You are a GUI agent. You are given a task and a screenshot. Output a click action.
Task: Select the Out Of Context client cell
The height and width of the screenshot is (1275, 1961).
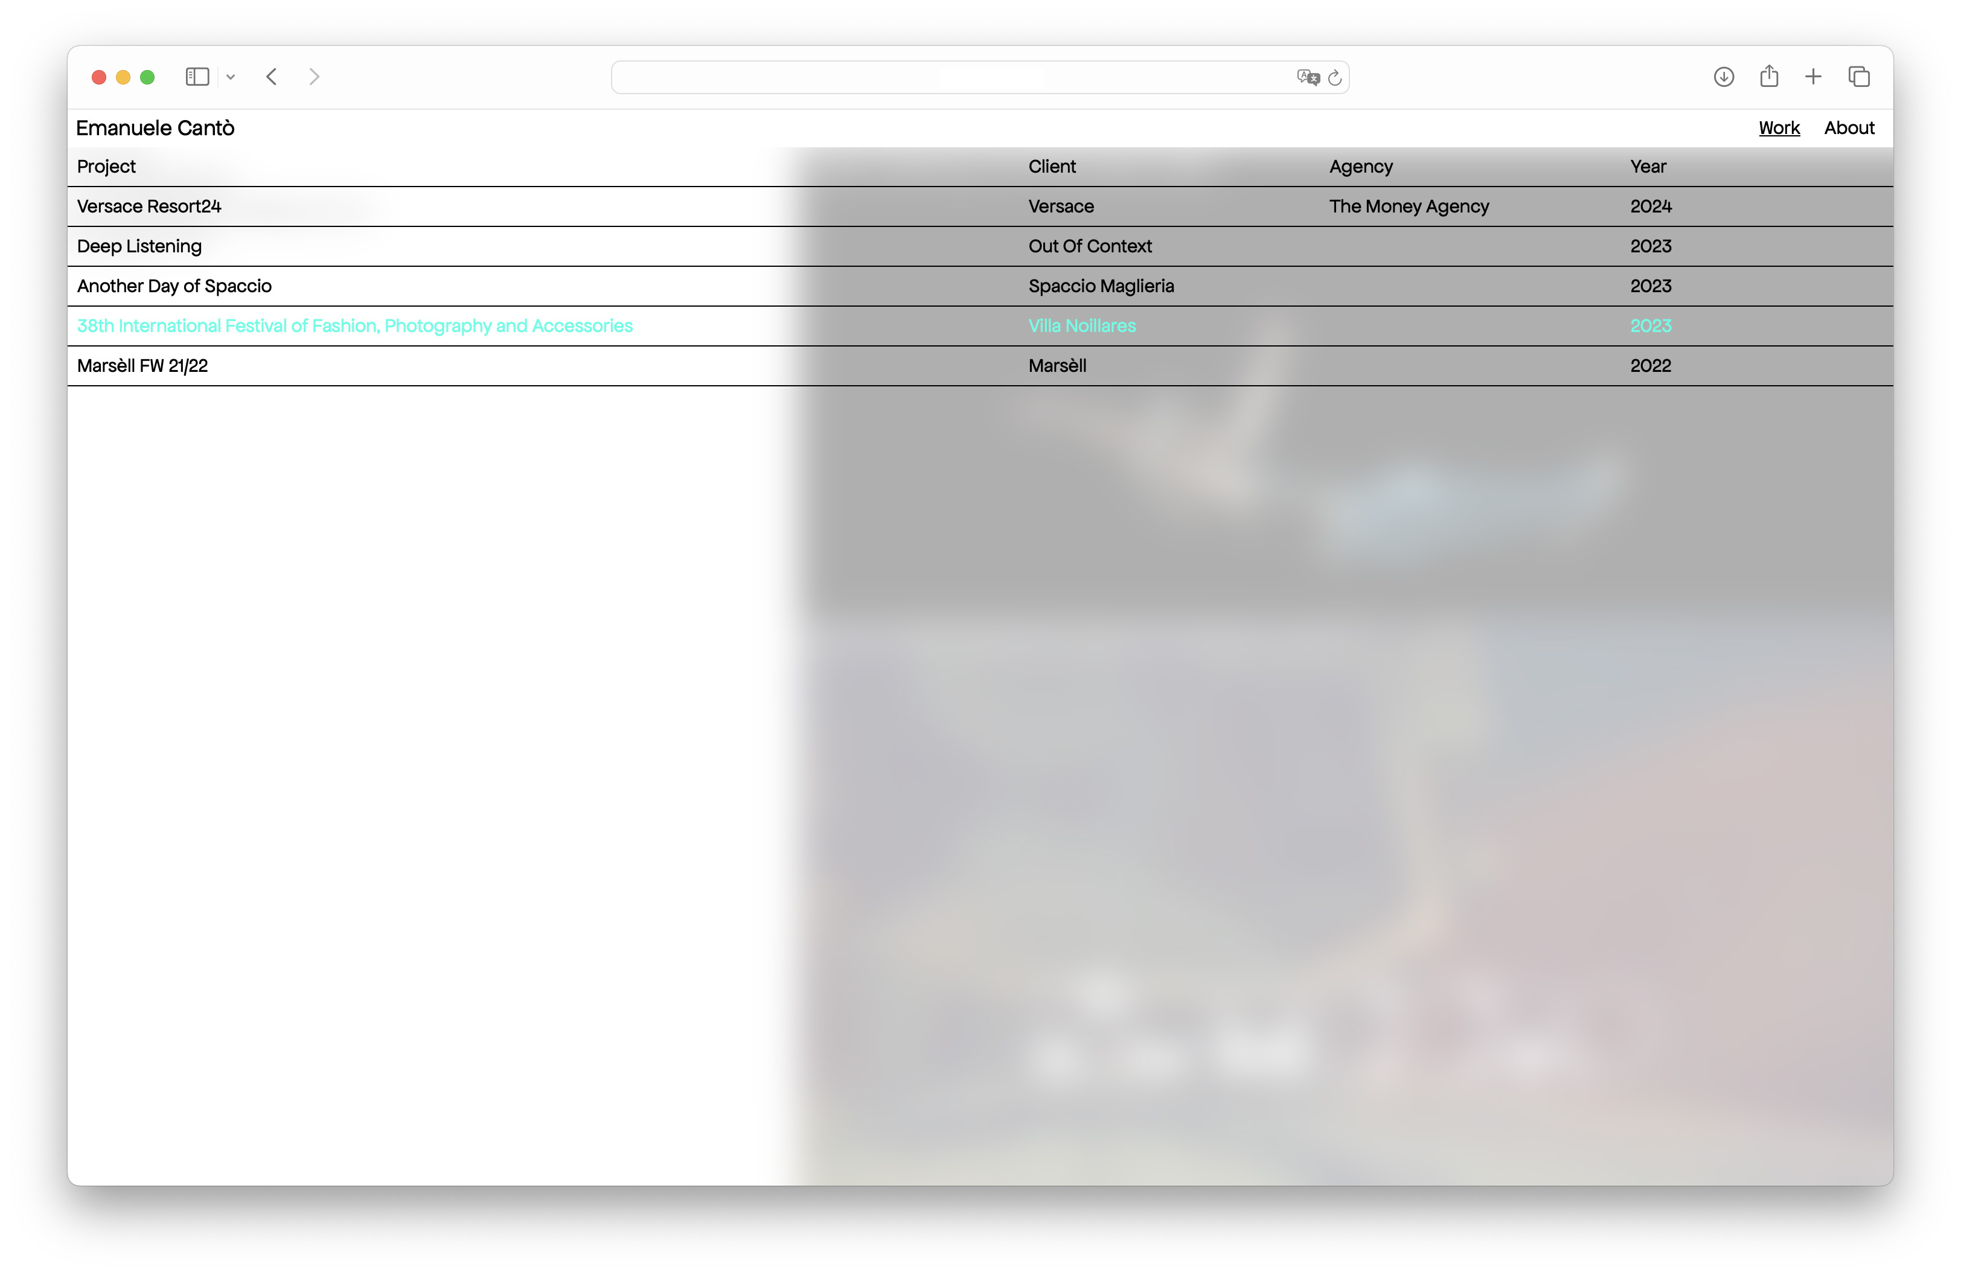point(1089,246)
